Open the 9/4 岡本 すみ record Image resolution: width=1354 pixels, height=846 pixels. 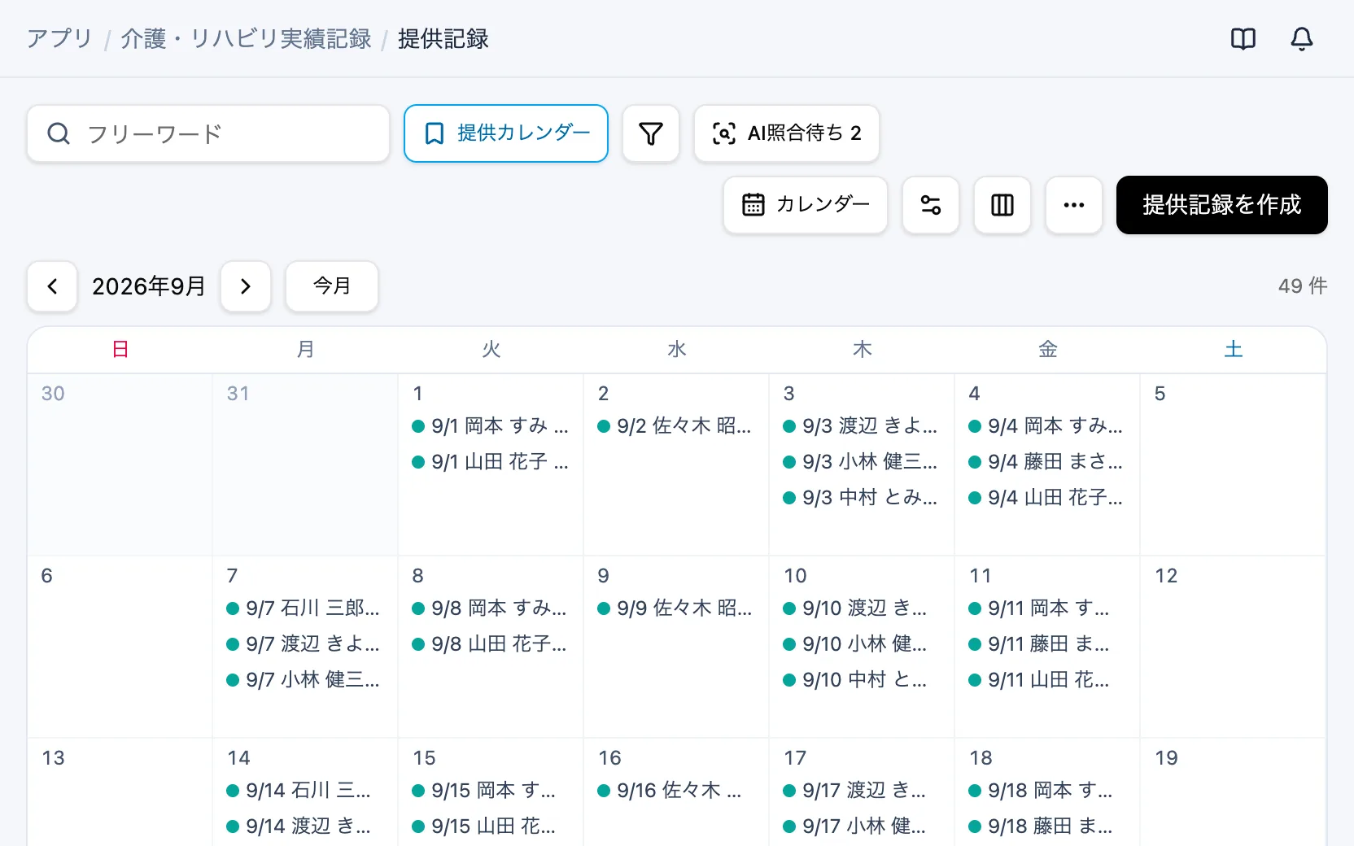tap(1046, 426)
